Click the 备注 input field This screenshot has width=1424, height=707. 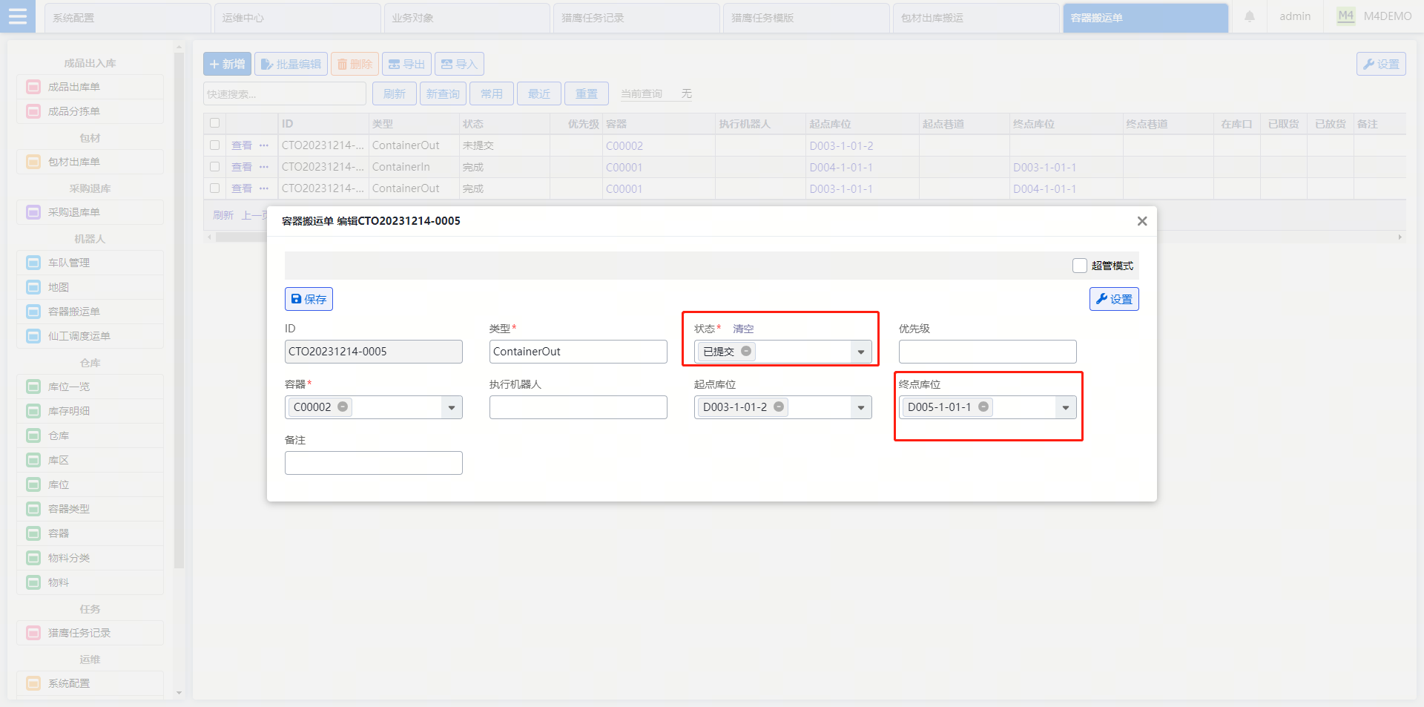tap(373, 463)
